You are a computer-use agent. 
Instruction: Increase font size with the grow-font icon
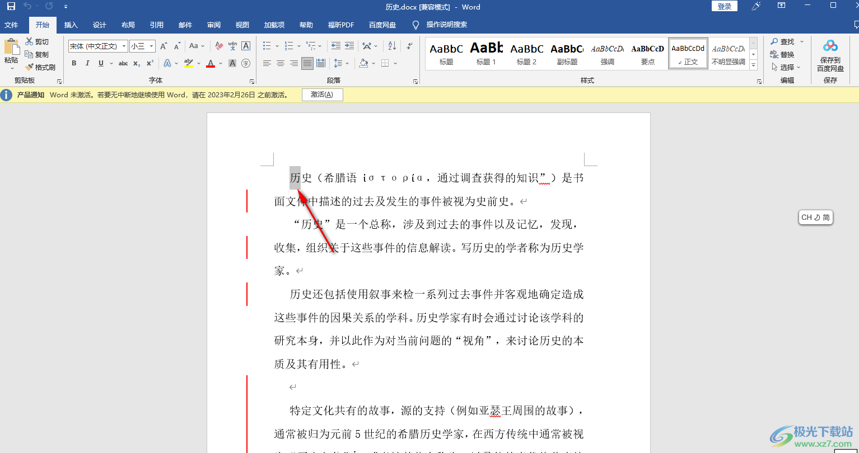[164, 46]
